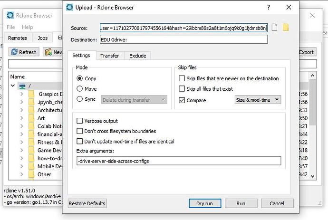The image size is (328, 220).
Task: Open the Exclude tab
Action: [x=137, y=56]
